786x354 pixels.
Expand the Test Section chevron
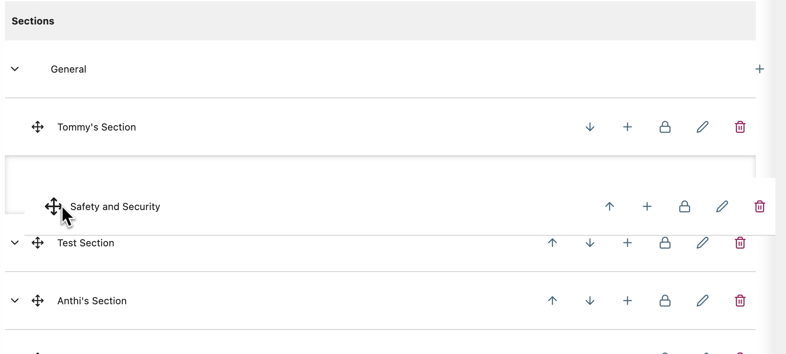[15, 243]
